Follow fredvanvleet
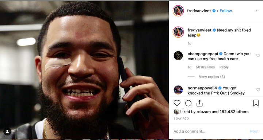 (x=226, y=11)
